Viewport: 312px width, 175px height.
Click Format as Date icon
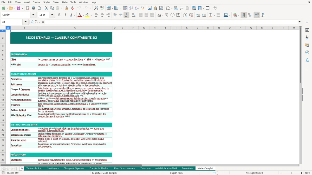pyautogui.click(x=178, y=15)
